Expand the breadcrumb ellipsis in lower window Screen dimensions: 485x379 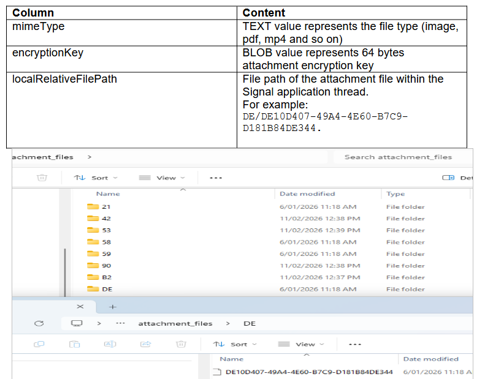point(121,323)
